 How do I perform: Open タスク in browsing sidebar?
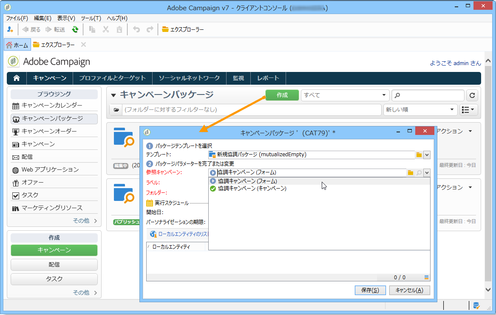pos(54,195)
